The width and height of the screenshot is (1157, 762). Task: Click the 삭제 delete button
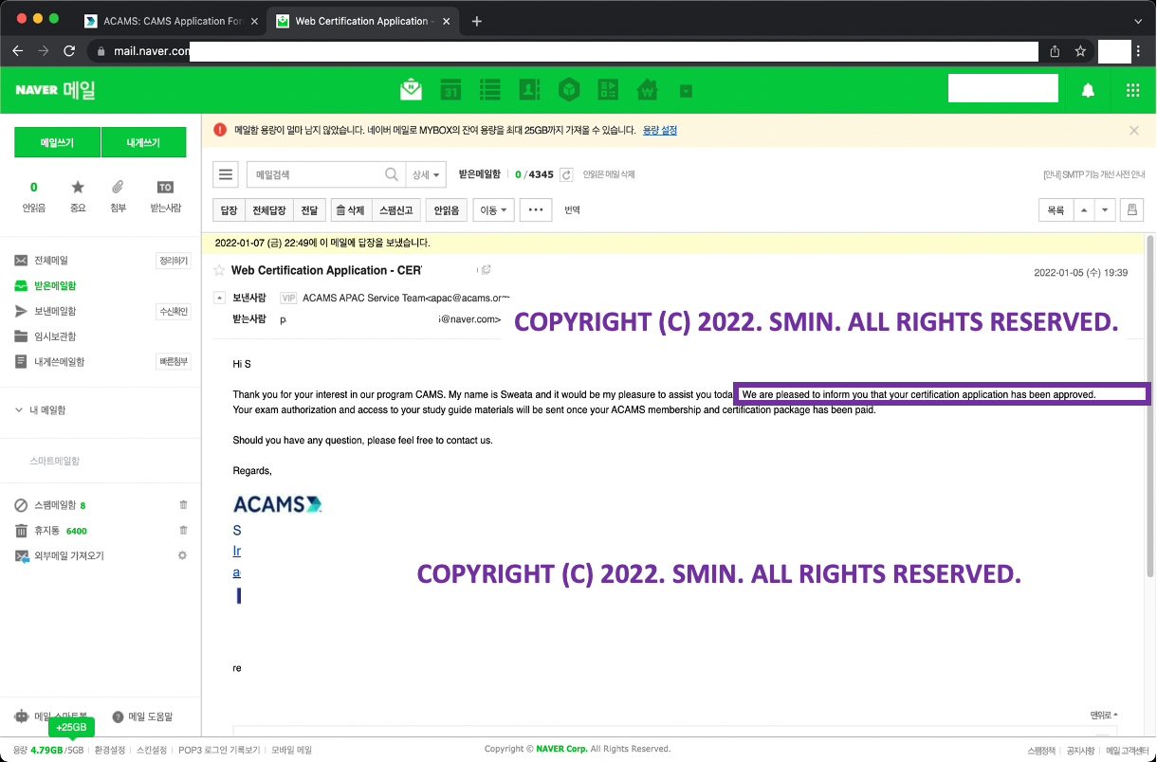[x=350, y=210]
